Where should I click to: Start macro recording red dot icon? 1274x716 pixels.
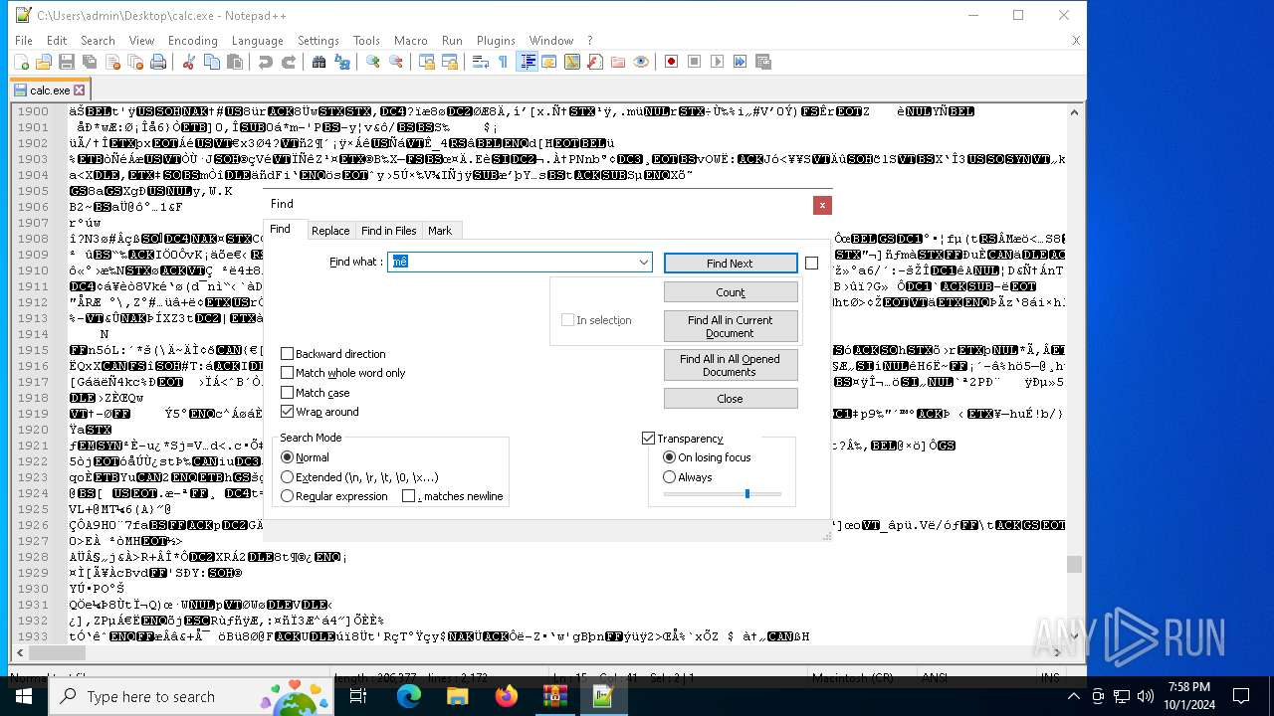click(671, 62)
